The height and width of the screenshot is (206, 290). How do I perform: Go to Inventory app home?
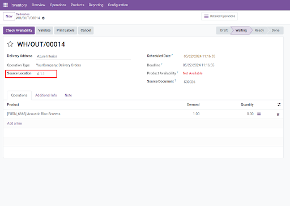click(19, 5)
